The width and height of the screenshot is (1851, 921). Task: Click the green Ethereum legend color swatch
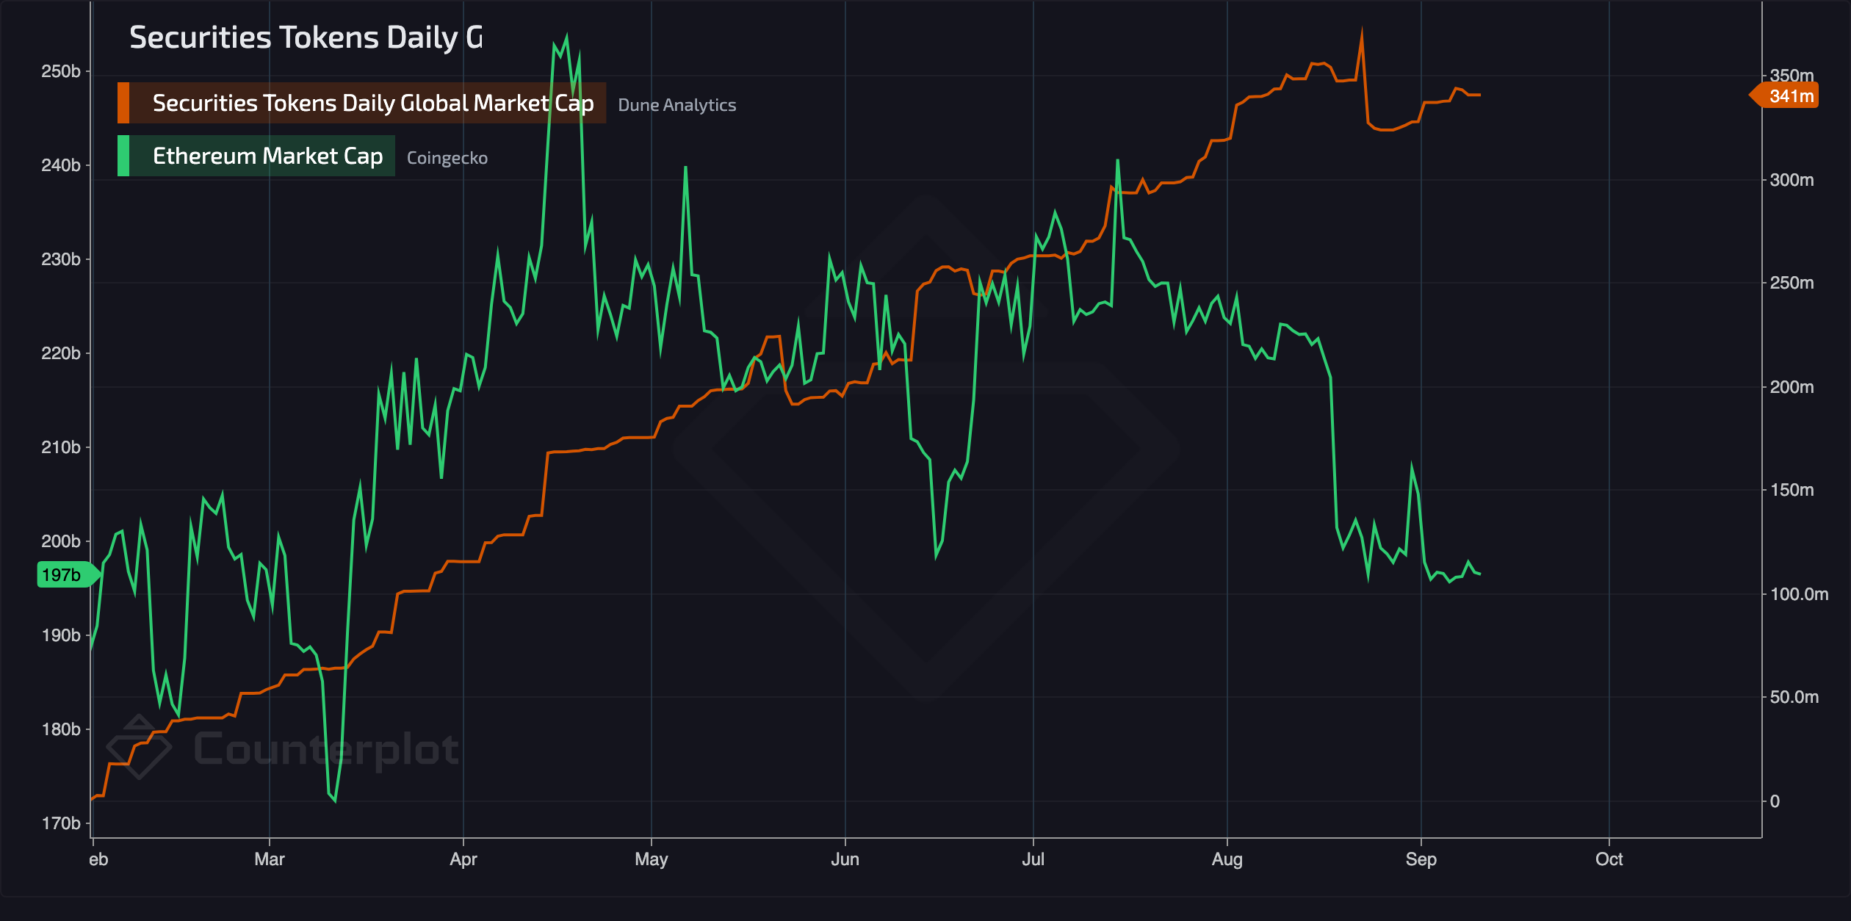[x=123, y=156]
